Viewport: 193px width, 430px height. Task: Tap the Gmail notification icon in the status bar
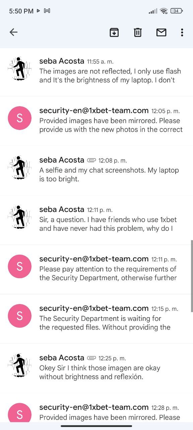click(x=47, y=11)
